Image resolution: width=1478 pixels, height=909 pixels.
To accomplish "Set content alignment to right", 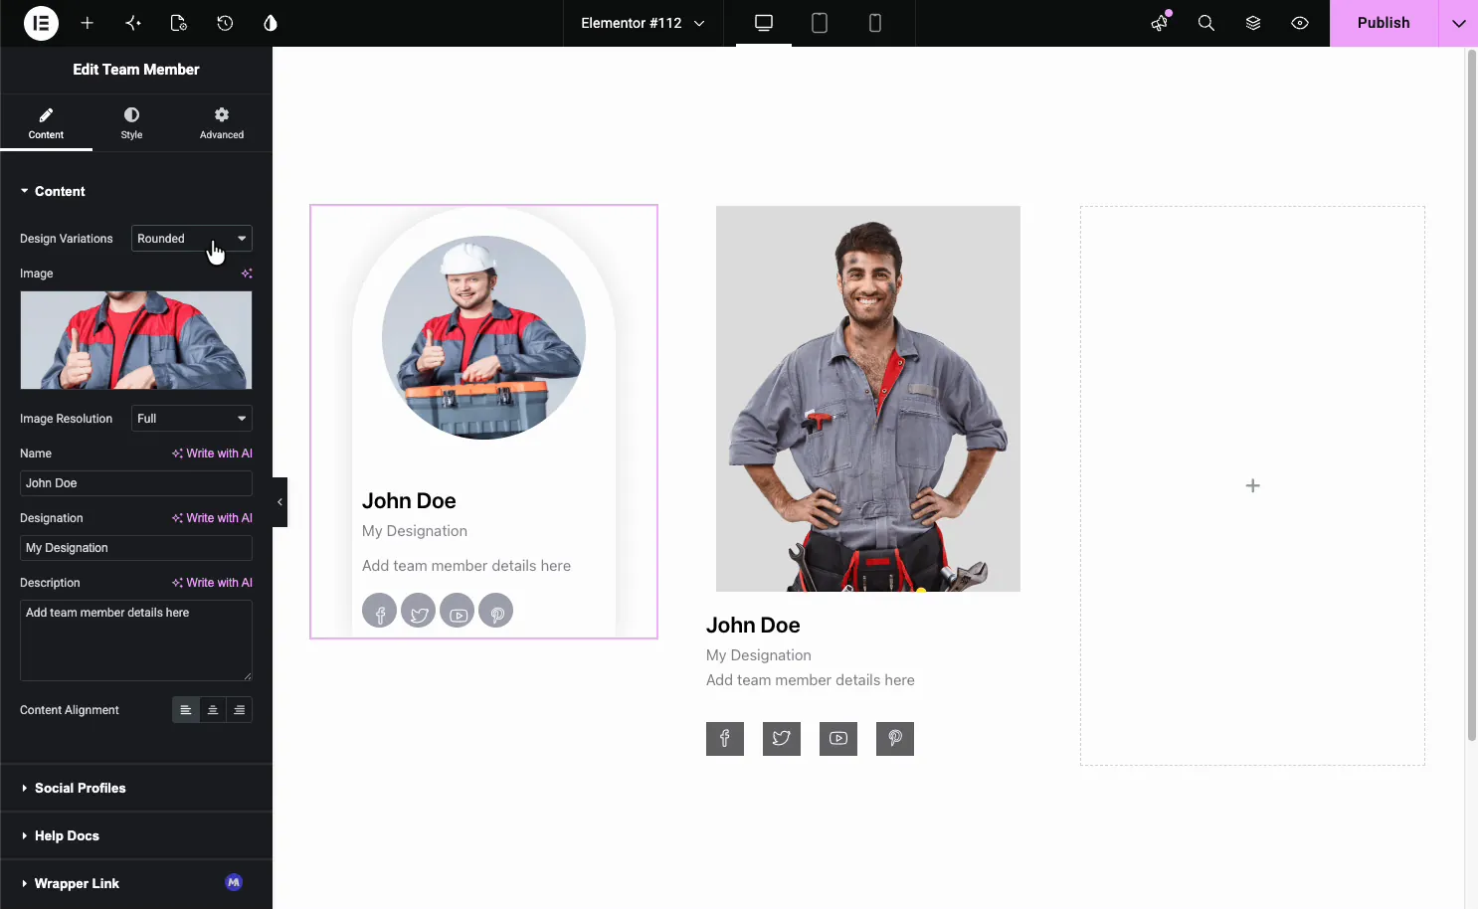I will coord(239,710).
